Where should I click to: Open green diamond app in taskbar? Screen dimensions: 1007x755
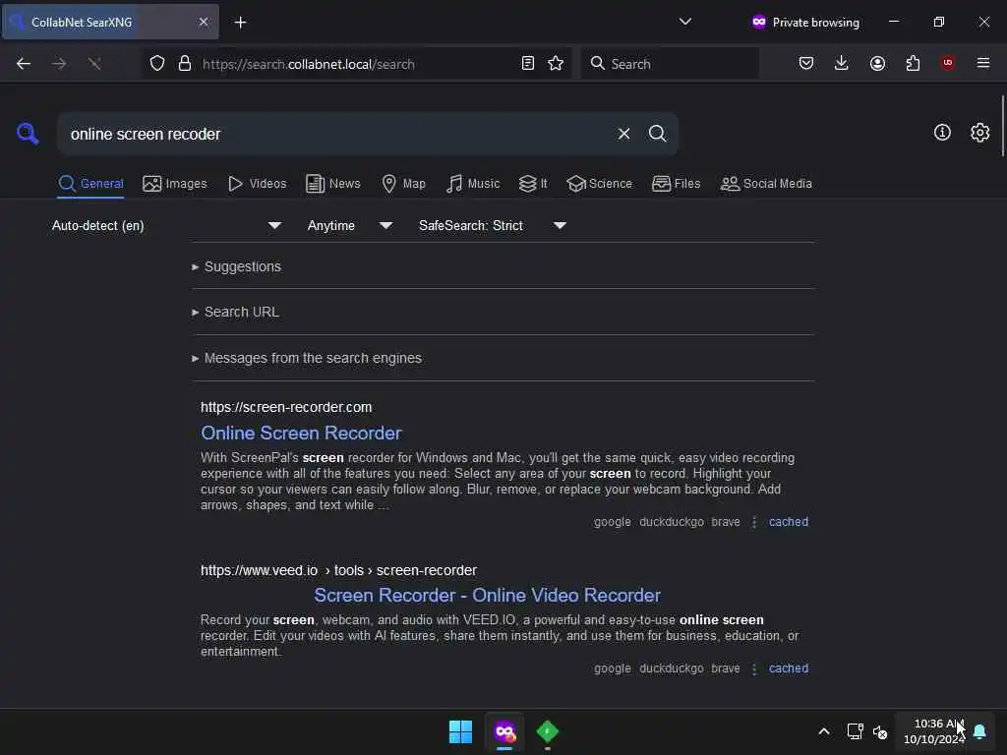tap(547, 731)
